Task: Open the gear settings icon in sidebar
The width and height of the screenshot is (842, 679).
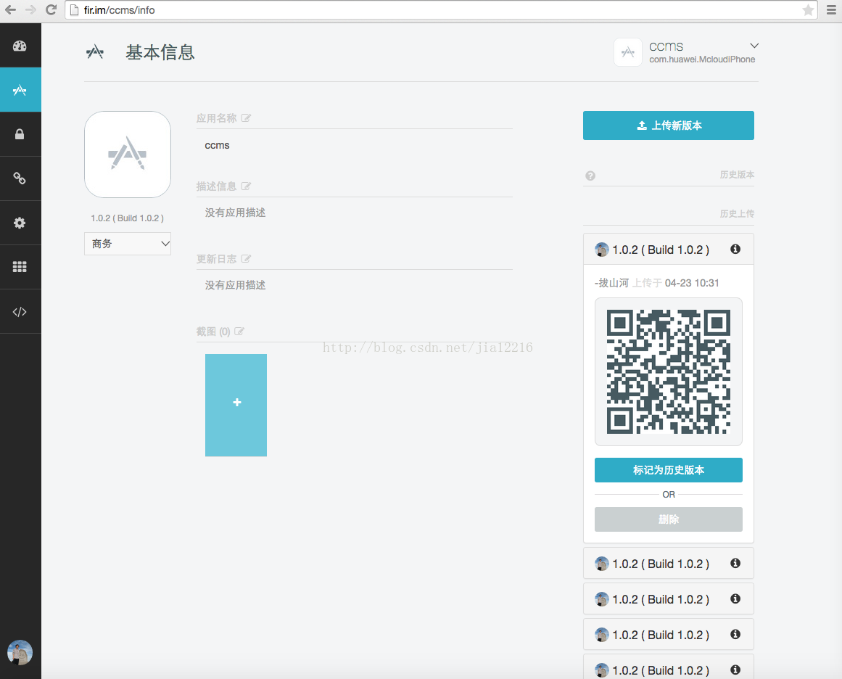Action: pyautogui.click(x=20, y=223)
